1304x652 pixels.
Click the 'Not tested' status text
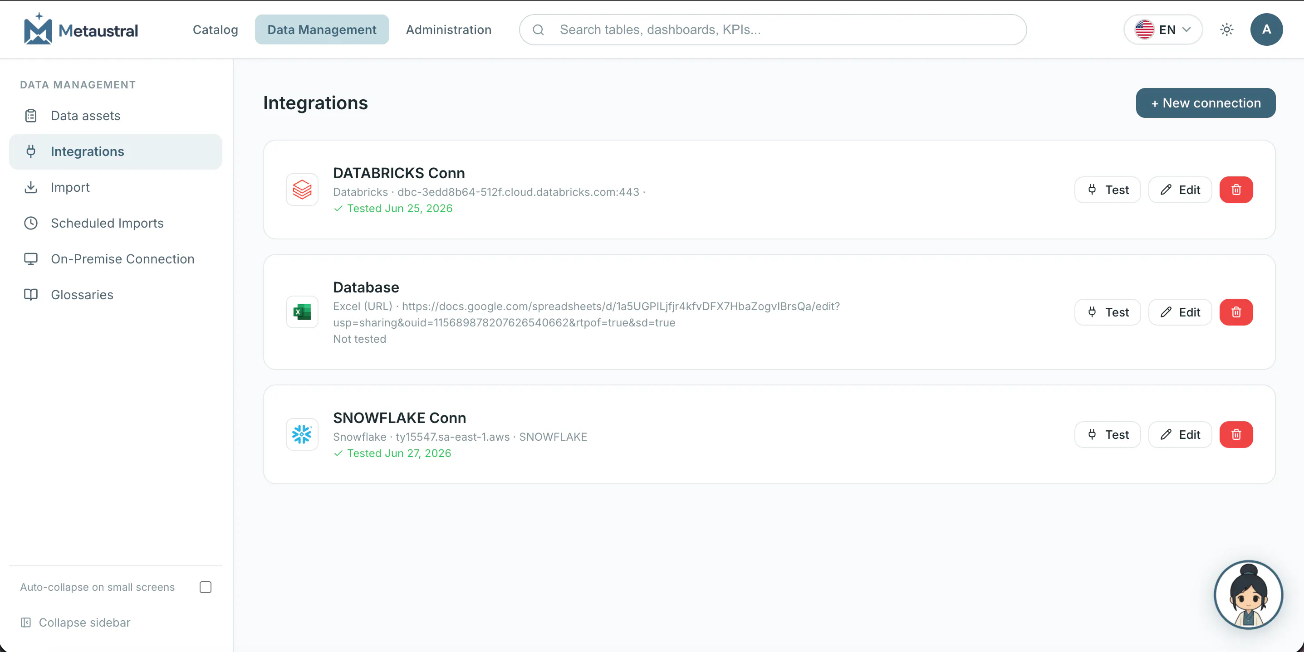(359, 339)
